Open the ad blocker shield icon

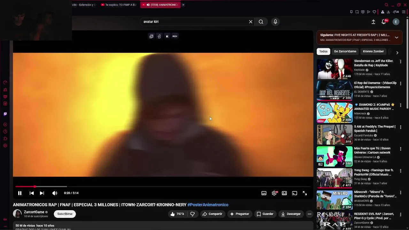(363, 12)
